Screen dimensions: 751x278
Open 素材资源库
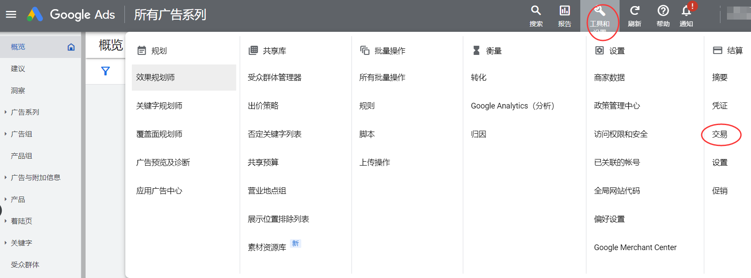(267, 247)
